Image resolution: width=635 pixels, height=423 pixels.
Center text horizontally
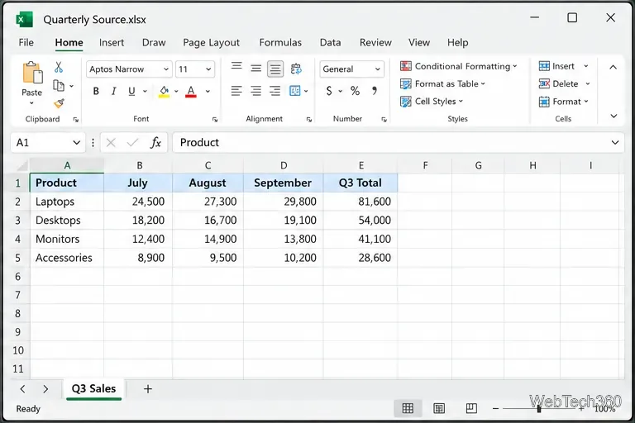pyautogui.click(x=256, y=91)
